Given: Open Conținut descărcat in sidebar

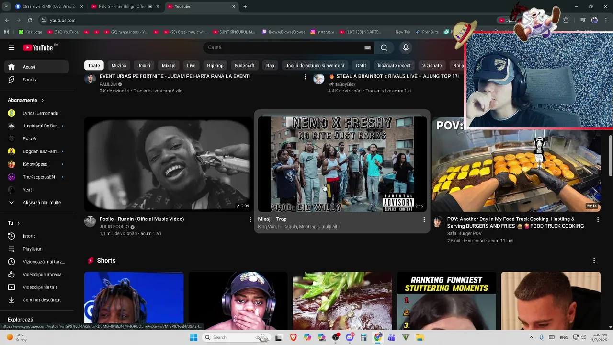Looking at the screenshot, I should (x=36, y=300).
